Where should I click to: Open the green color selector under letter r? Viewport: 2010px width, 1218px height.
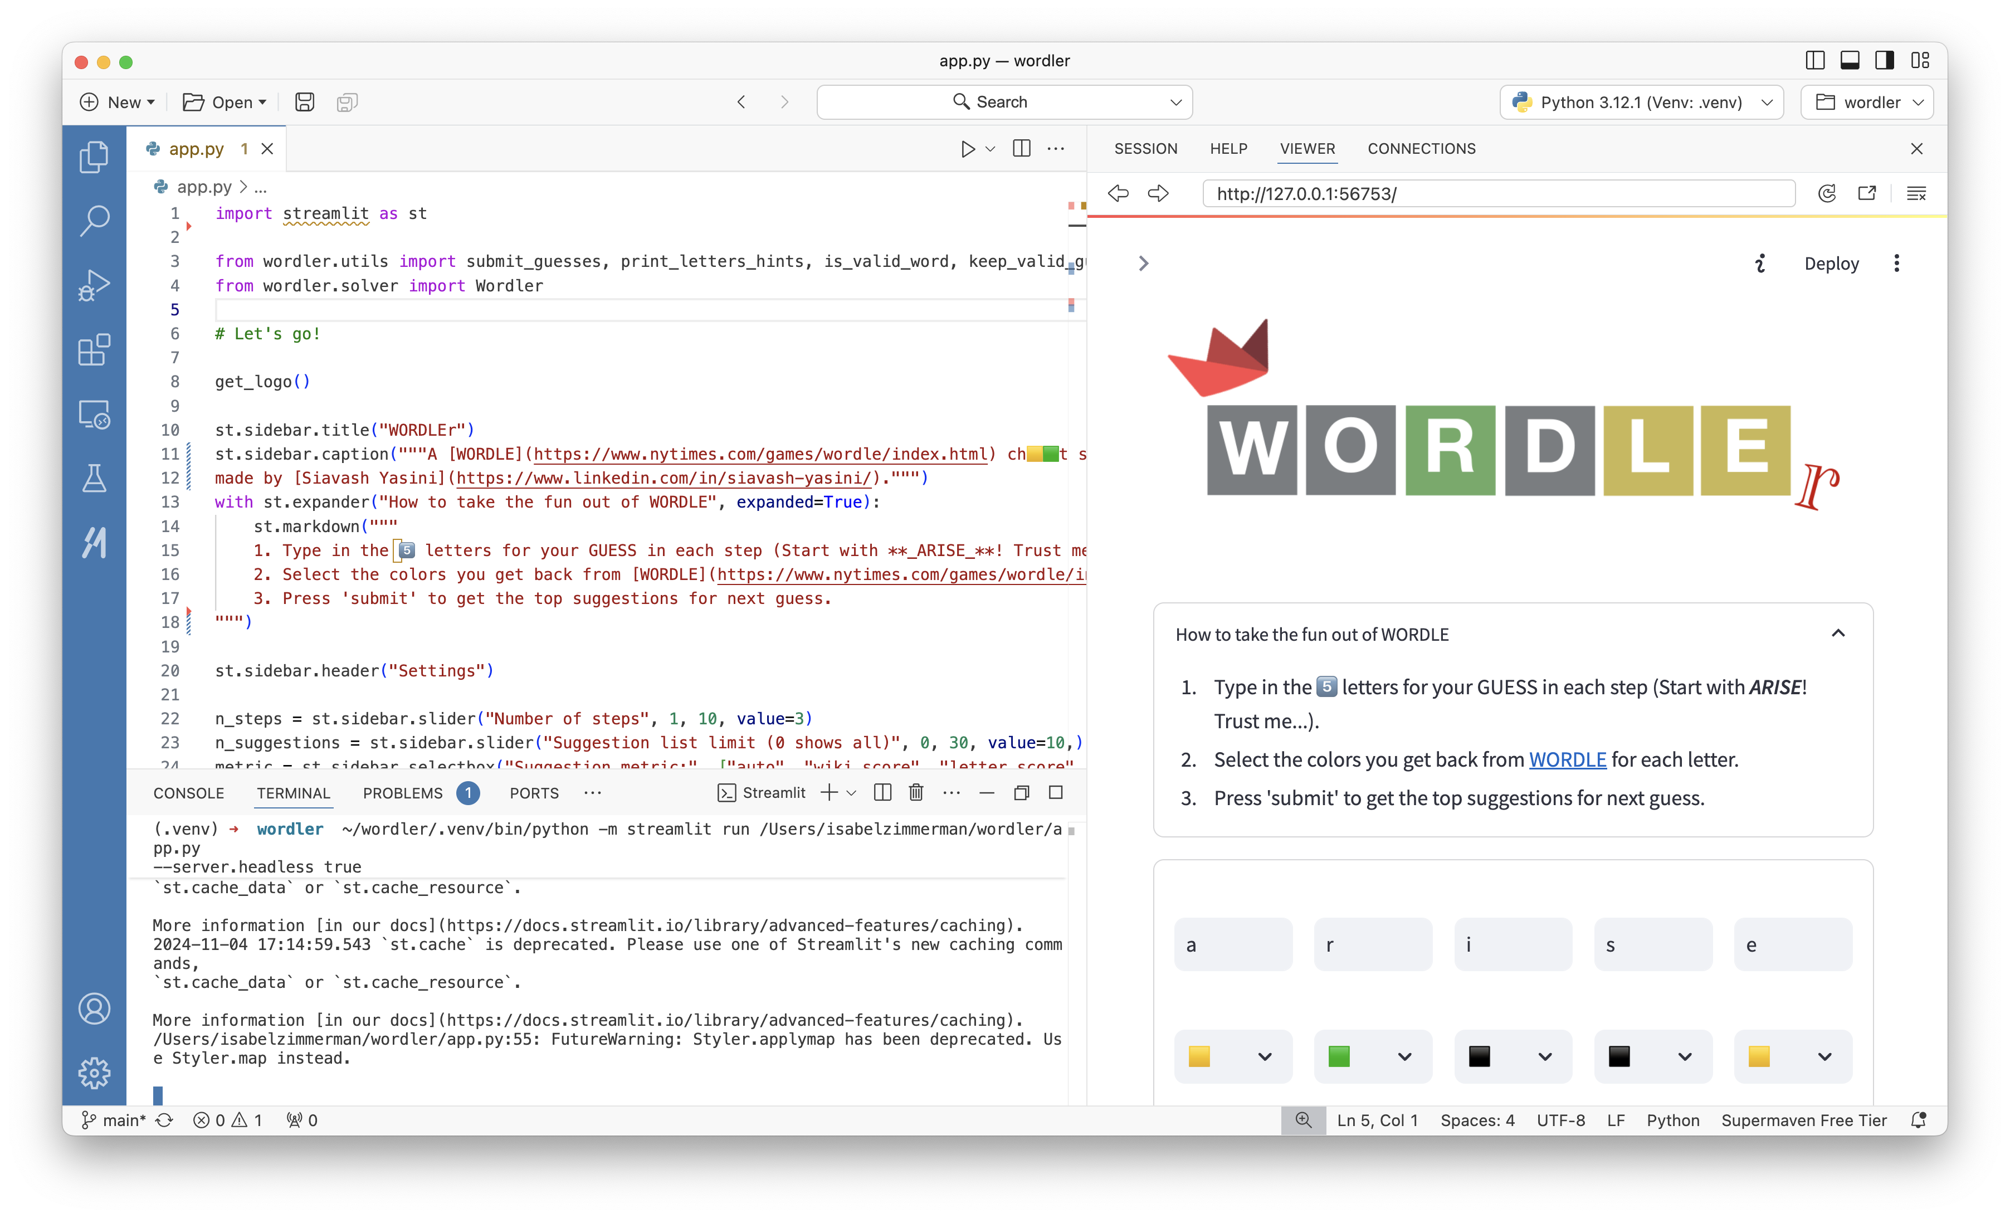point(1373,1056)
